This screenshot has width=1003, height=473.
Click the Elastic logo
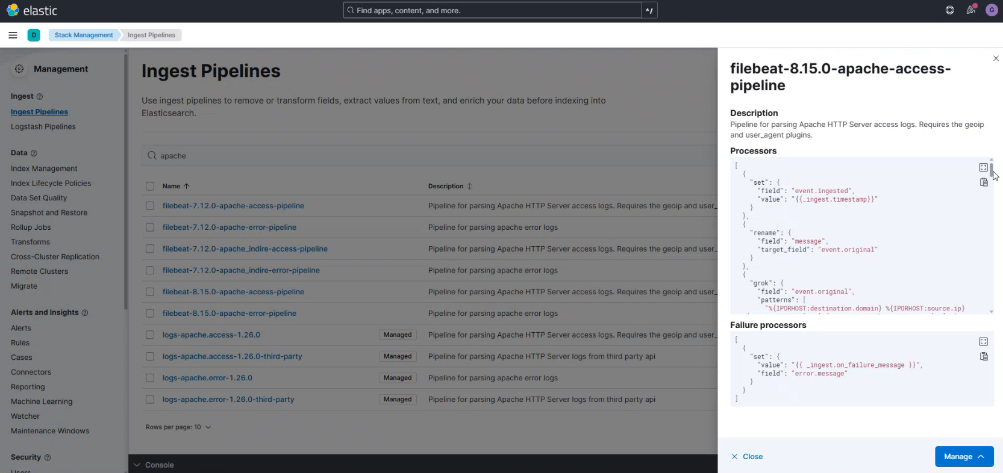click(32, 10)
